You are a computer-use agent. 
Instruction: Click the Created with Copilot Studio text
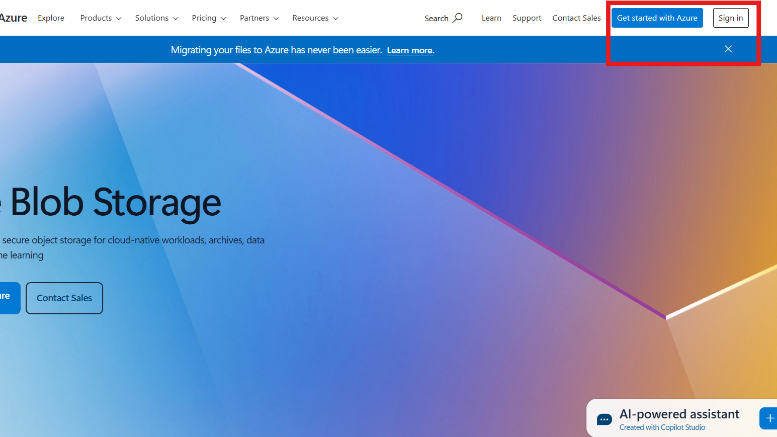(662, 427)
